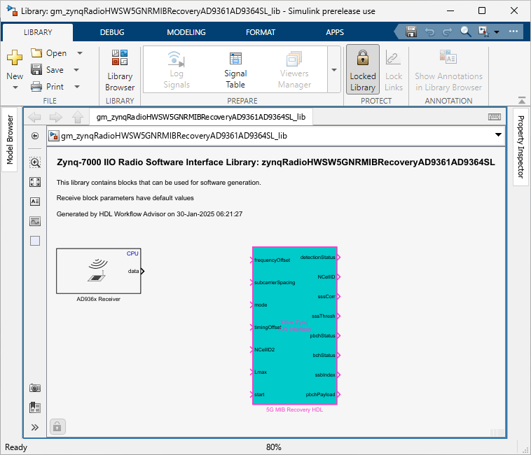Click the hide/show explorer bar icon
Viewport: 531px width, 455px height.
35,136
